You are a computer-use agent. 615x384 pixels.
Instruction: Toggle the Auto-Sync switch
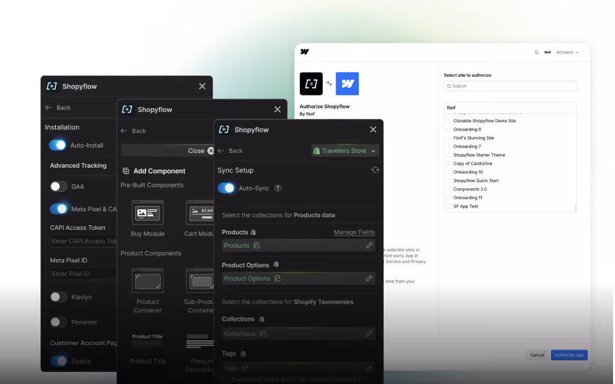tap(226, 188)
